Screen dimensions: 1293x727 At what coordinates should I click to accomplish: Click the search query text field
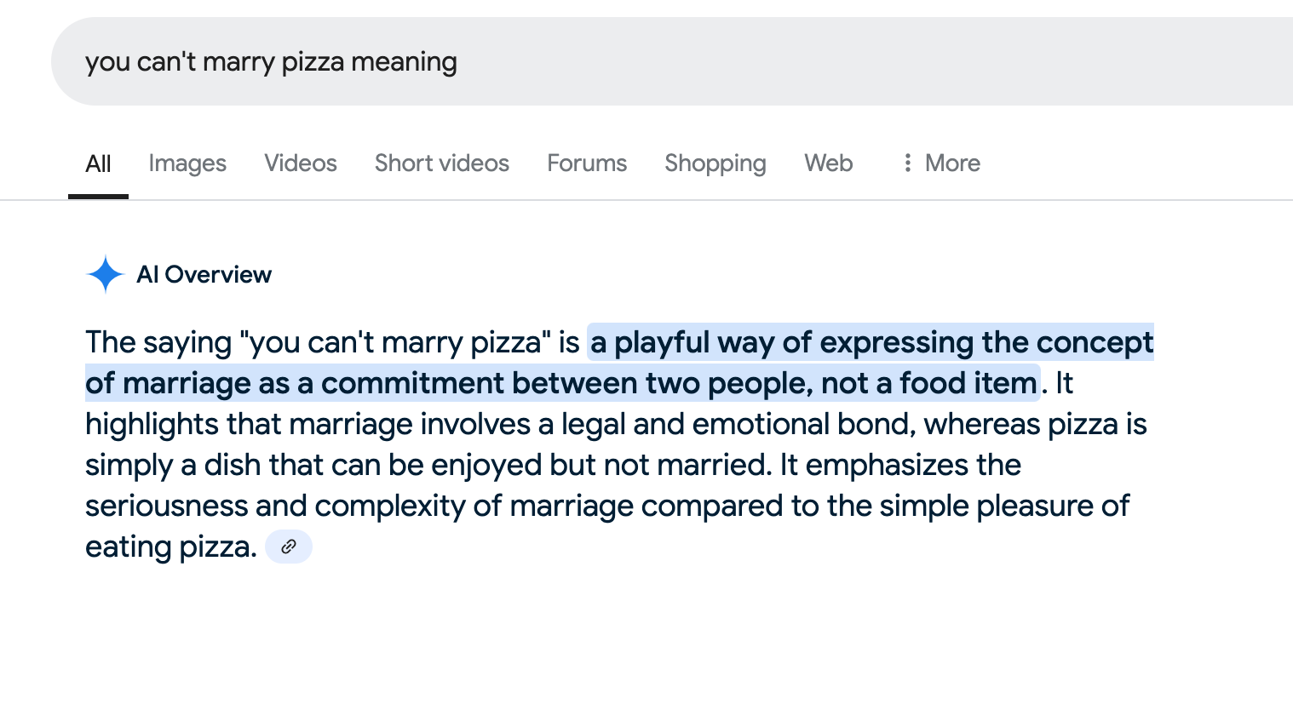(x=681, y=61)
